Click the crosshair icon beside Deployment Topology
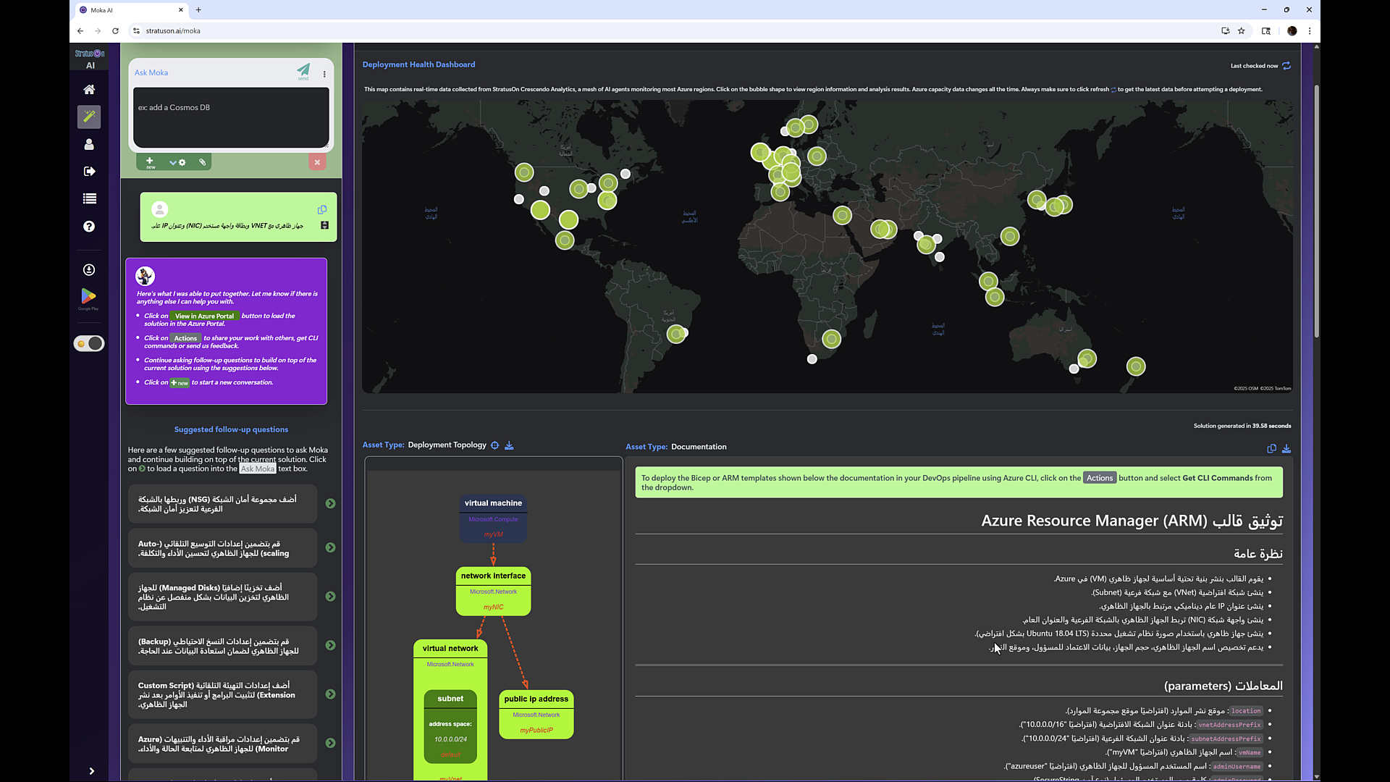The image size is (1390, 782). tap(494, 445)
